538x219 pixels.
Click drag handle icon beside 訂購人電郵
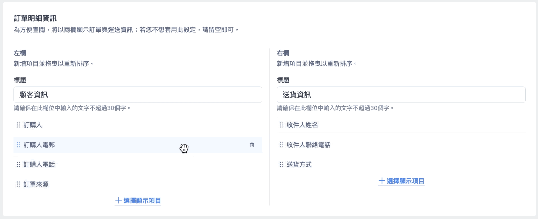19,145
